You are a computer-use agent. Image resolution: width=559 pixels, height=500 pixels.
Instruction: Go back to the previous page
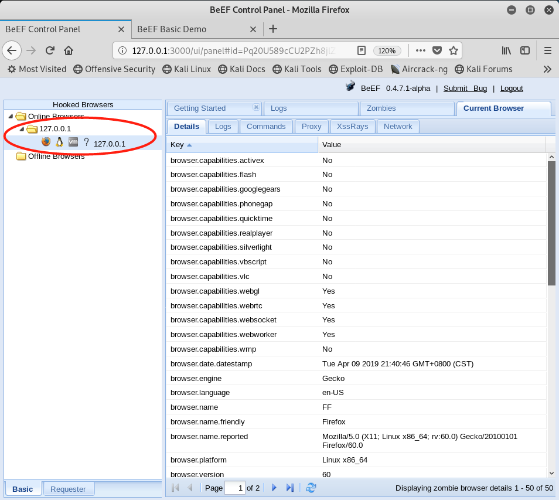pos(12,50)
